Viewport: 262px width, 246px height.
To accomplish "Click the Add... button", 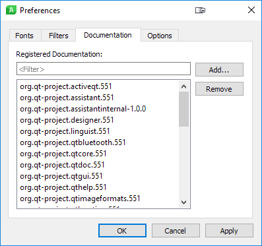I will coord(219,70).
